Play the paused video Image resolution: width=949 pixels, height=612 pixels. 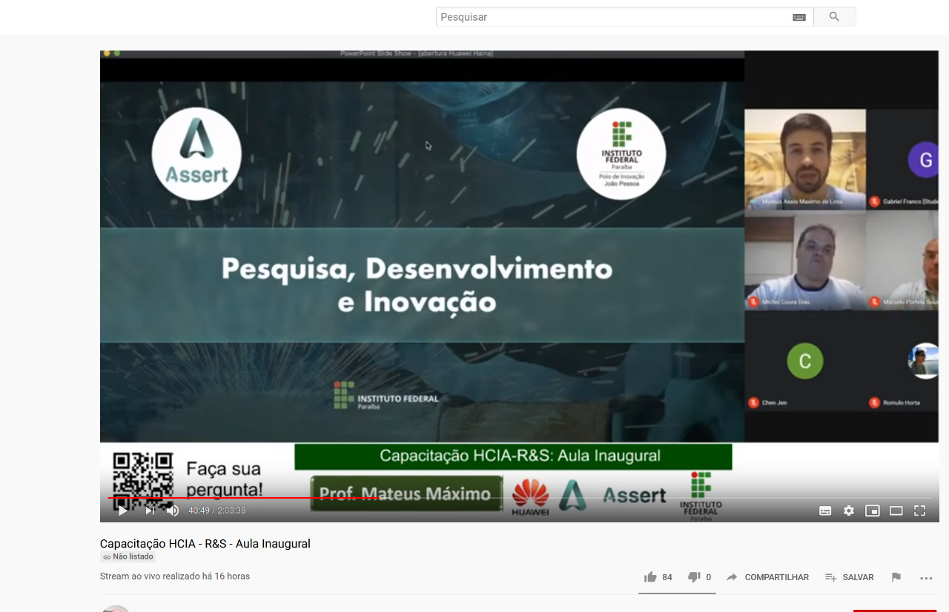click(122, 510)
